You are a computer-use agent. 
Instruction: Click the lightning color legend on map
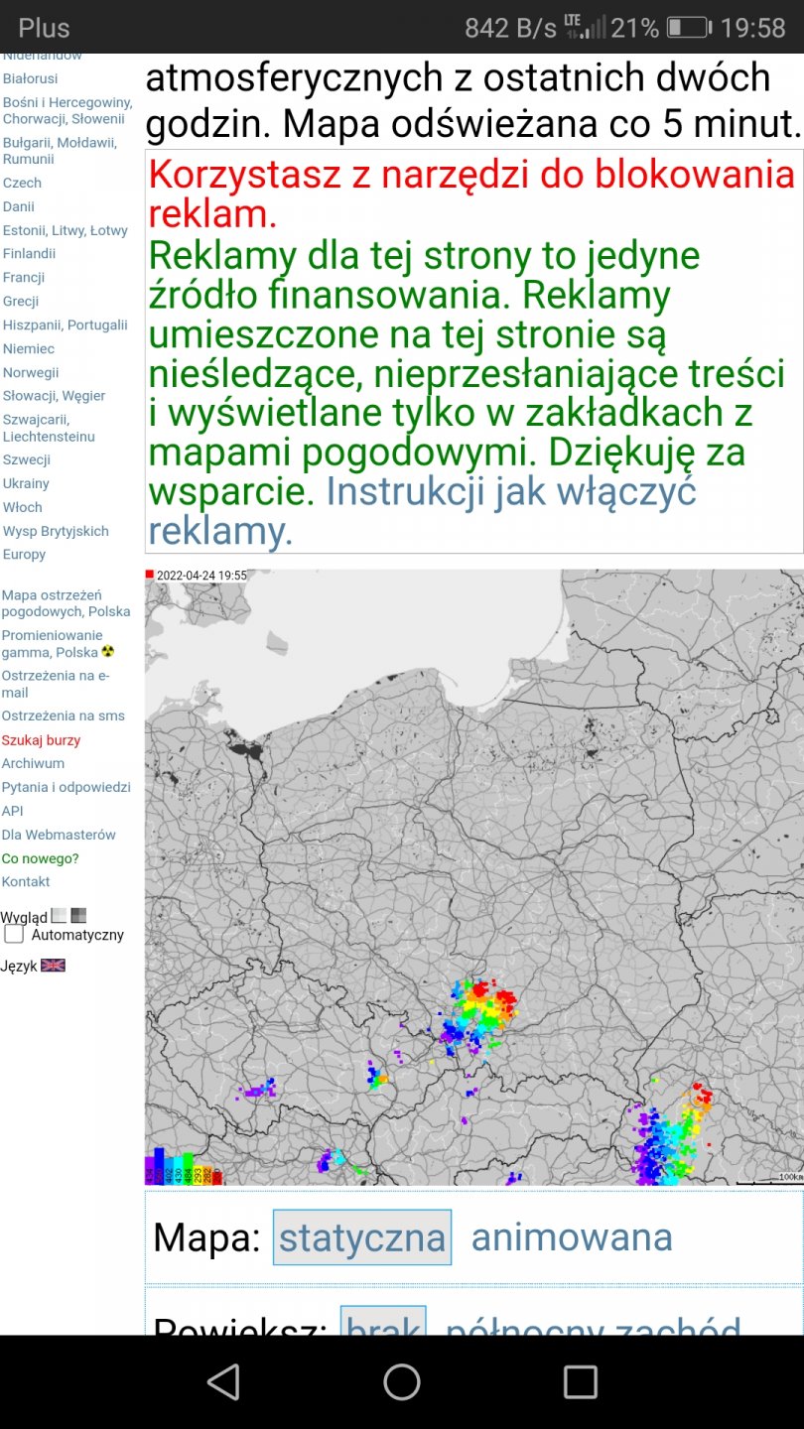point(184,1166)
